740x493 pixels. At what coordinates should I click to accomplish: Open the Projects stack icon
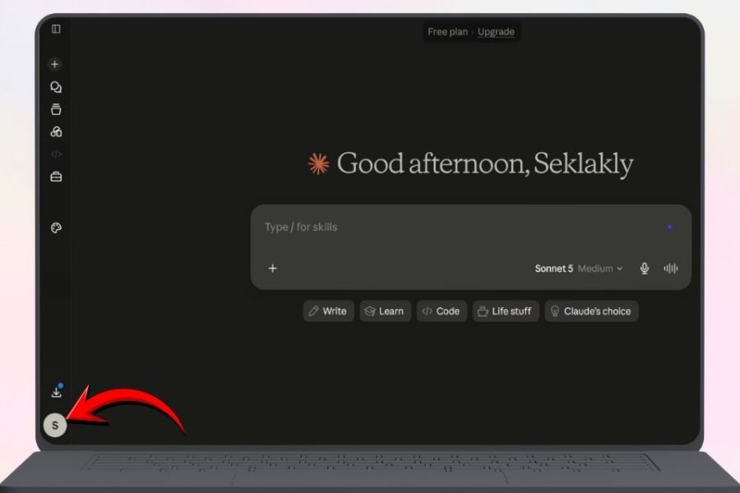click(x=56, y=109)
